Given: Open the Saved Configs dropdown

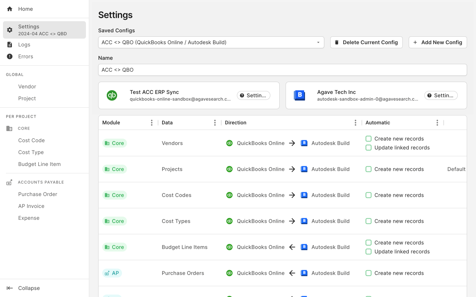Looking at the screenshot, I should click(x=211, y=42).
